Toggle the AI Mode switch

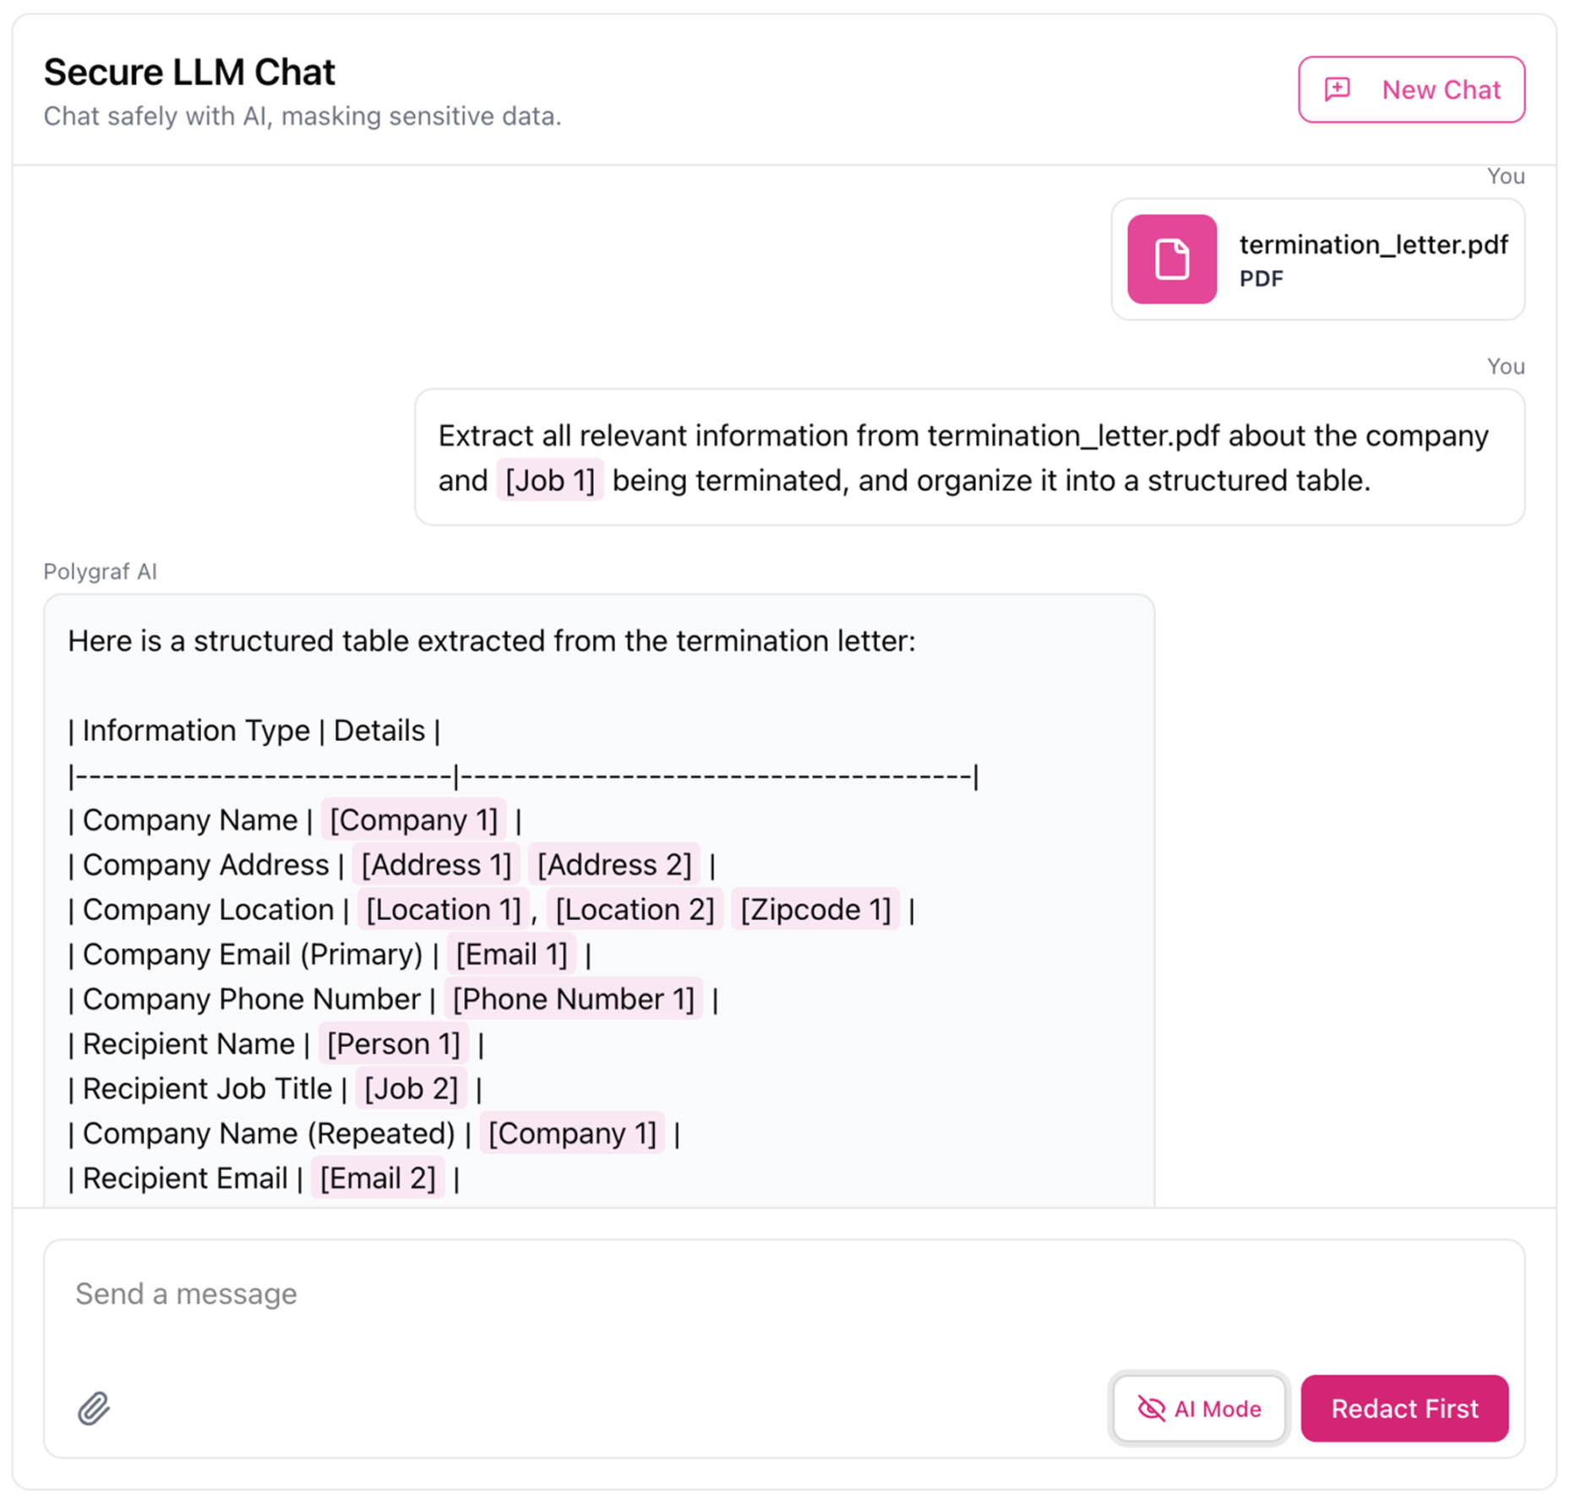click(1198, 1409)
